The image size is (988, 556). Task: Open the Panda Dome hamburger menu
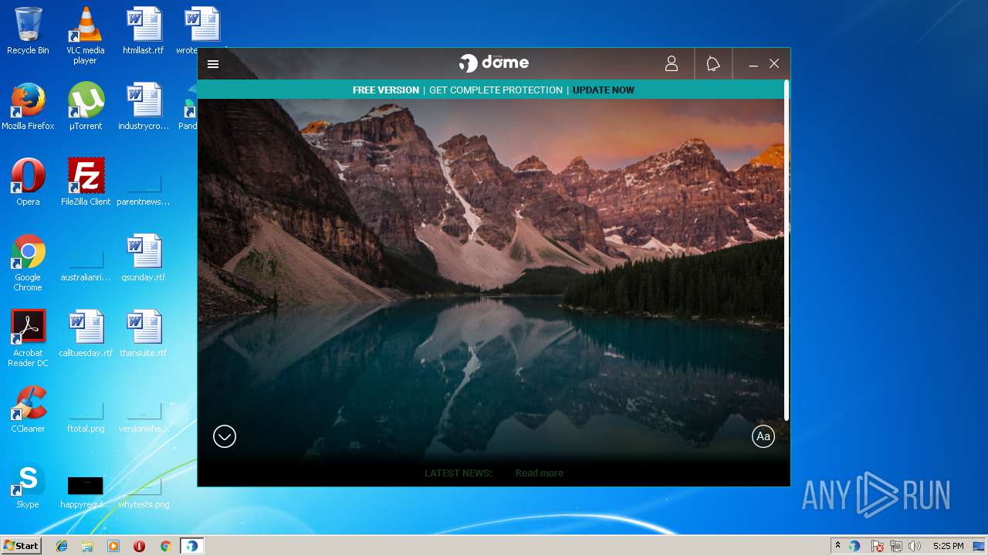[213, 64]
